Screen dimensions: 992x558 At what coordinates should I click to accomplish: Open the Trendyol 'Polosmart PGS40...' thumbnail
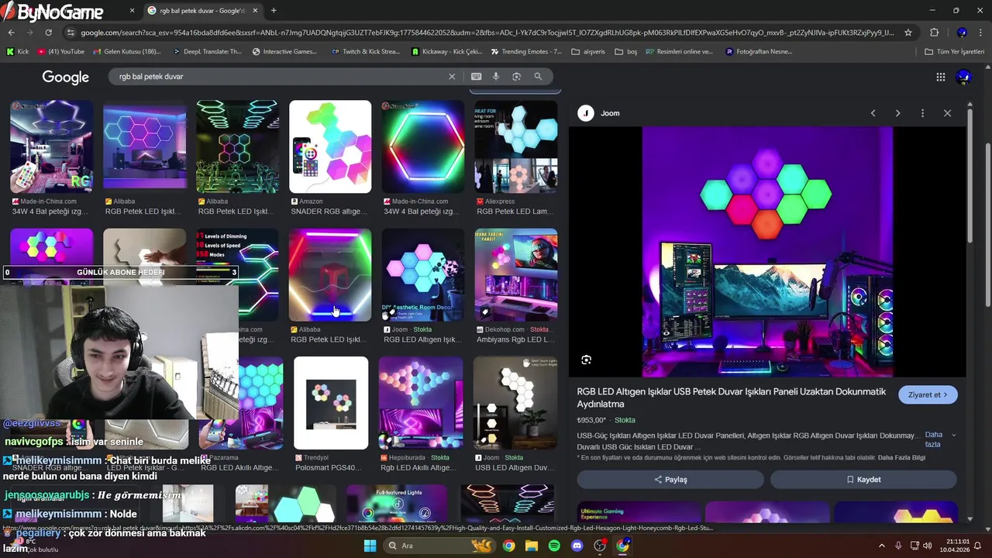[331, 403]
